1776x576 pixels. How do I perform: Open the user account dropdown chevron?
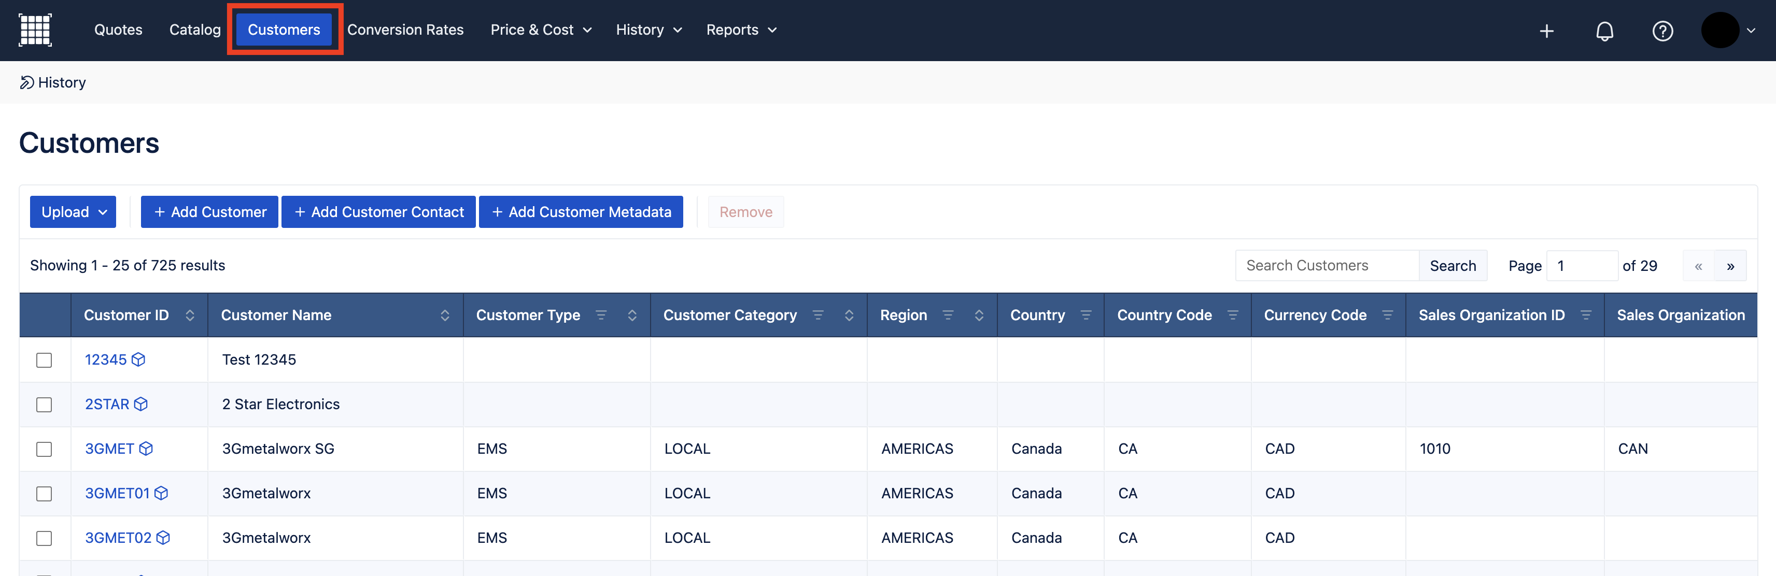[x=1751, y=31]
